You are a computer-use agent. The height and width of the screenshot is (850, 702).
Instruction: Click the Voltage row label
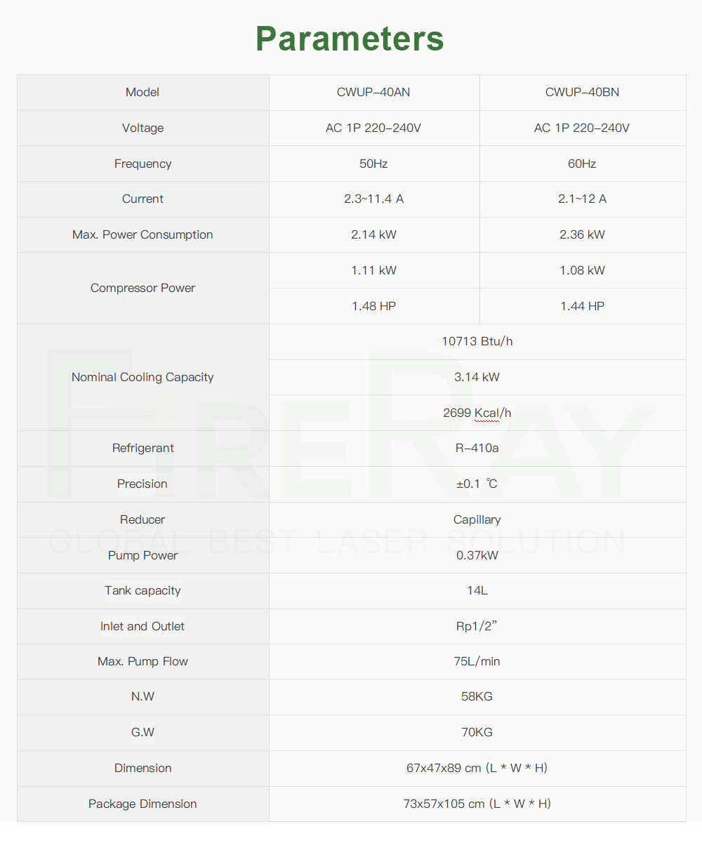tap(143, 128)
